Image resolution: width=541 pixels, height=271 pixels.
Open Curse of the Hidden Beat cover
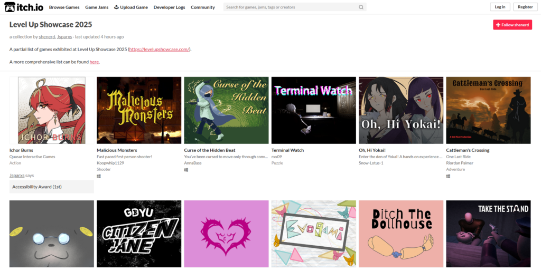click(226, 110)
